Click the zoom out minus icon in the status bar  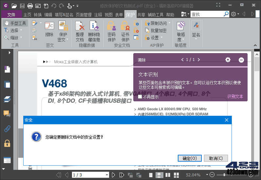(212, 175)
